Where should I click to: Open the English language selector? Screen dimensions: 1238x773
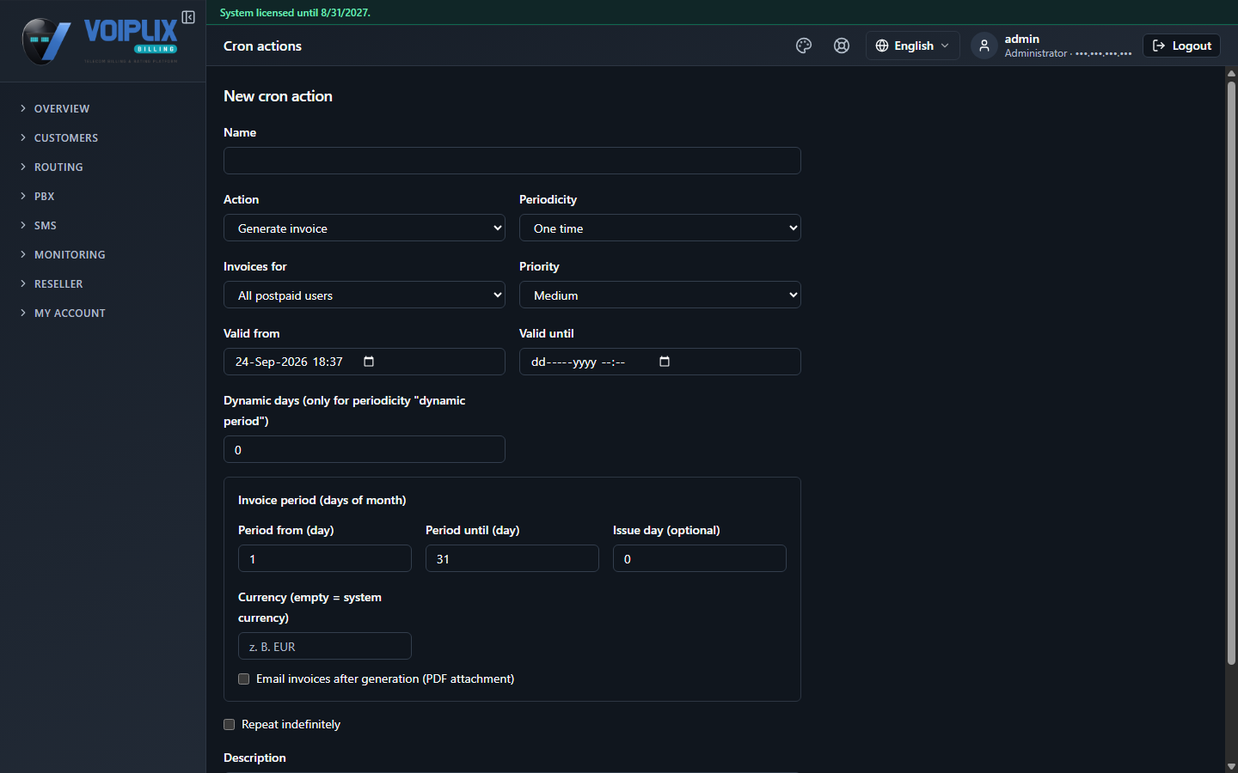point(912,46)
